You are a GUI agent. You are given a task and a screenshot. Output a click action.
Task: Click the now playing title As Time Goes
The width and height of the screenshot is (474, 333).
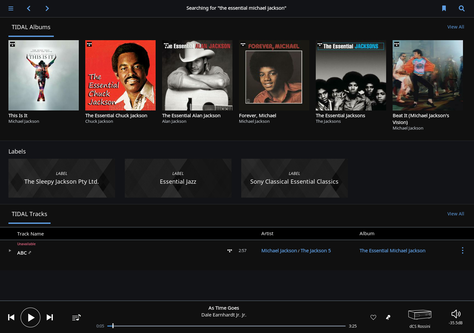click(224, 308)
